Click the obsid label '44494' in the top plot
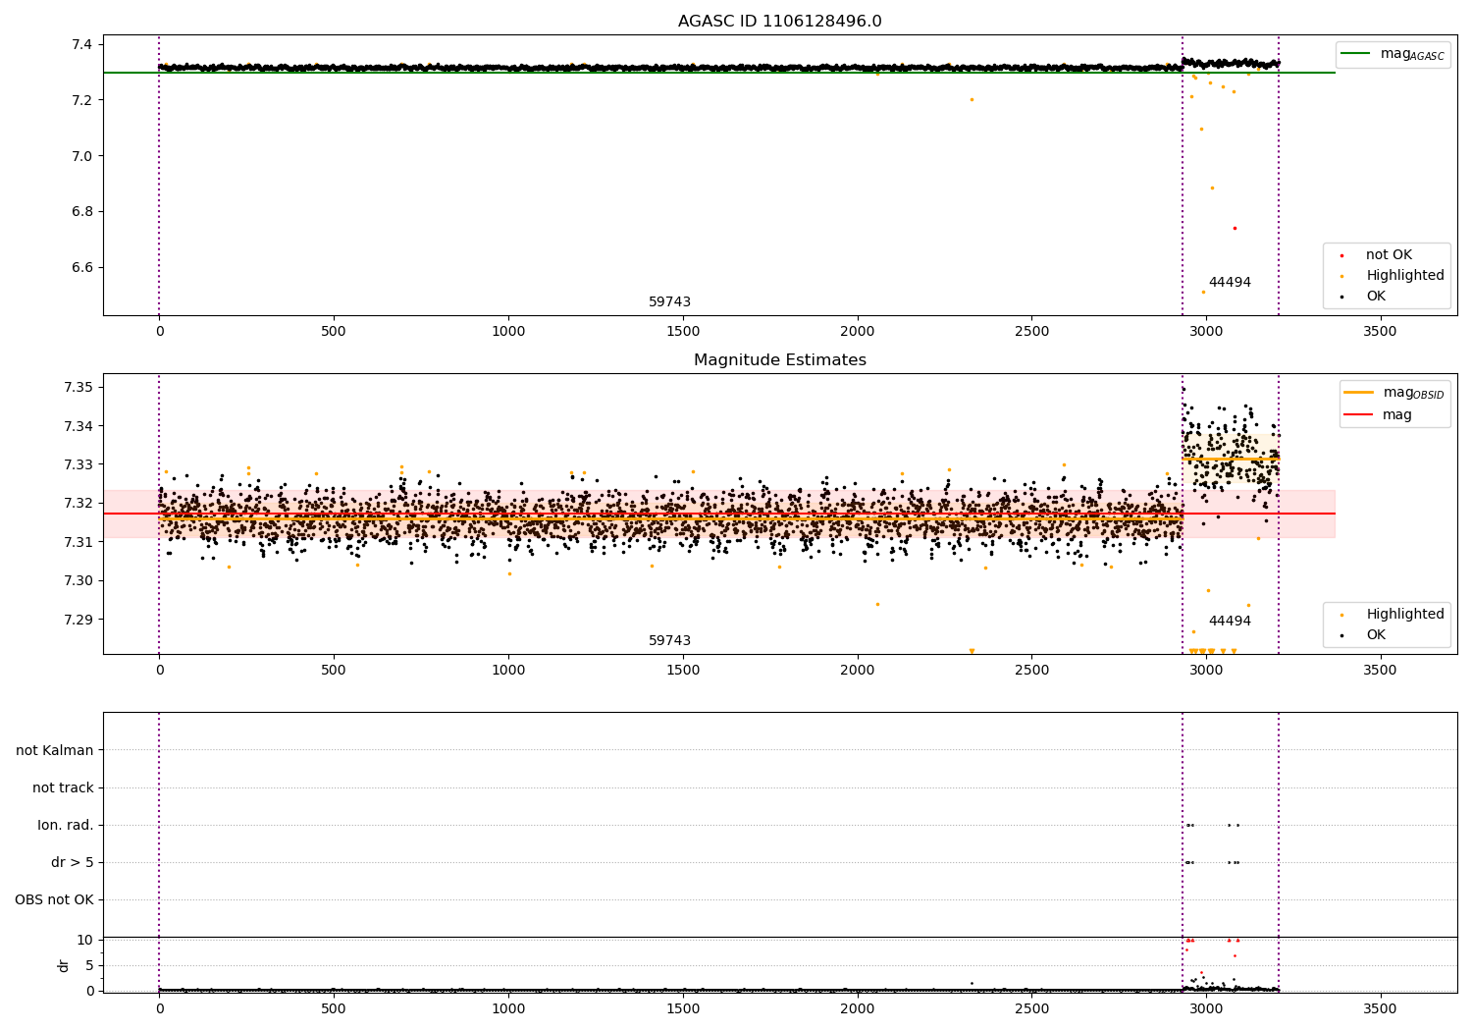 pos(1230,283)
